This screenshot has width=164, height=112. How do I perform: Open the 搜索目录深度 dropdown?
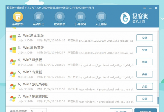pyautogui.click(x=38, y=110)
